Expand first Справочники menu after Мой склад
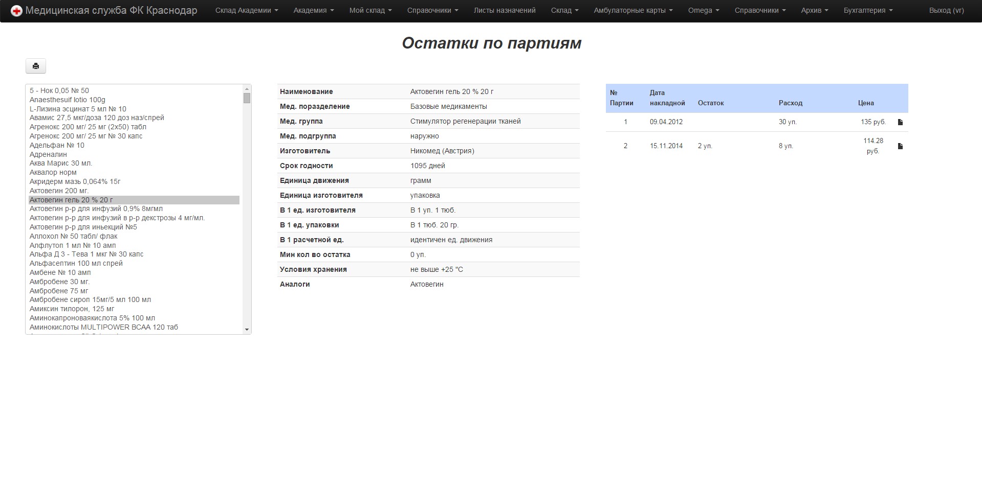 click(x=432, y=10)
